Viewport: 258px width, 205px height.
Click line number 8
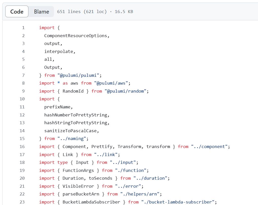(23, 83)
